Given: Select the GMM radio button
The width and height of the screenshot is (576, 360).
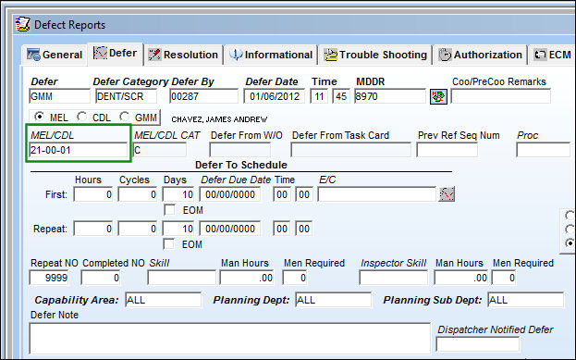Looking at the screenshot, I should (x=124, y=117).
